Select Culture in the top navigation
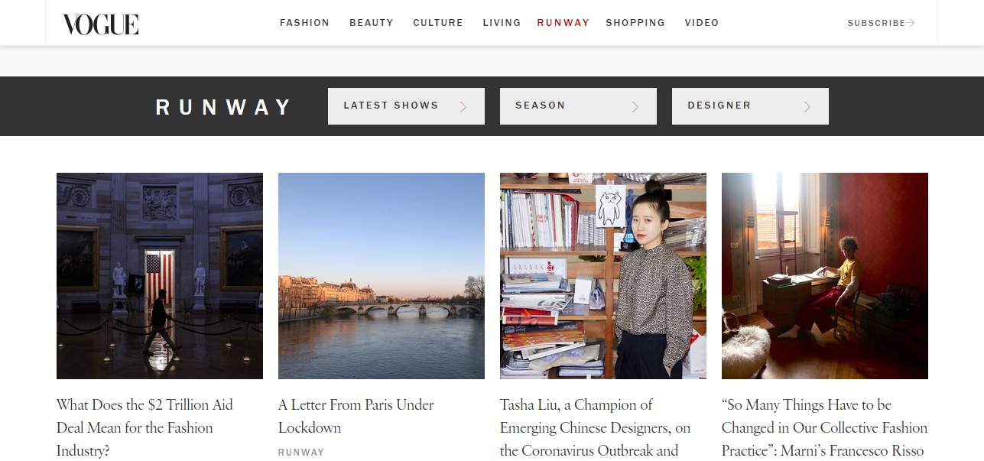Viewport: 984px width, 461px height. point(438,23)
